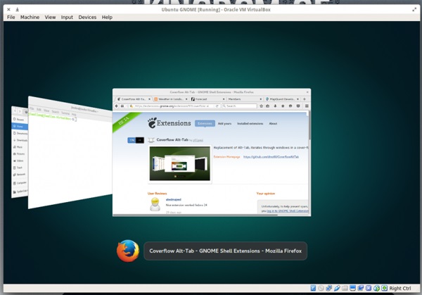Screen dimensions: 422x295
Task: Select the highlighted Extensions nav button
Action: [x=205, y=124]
